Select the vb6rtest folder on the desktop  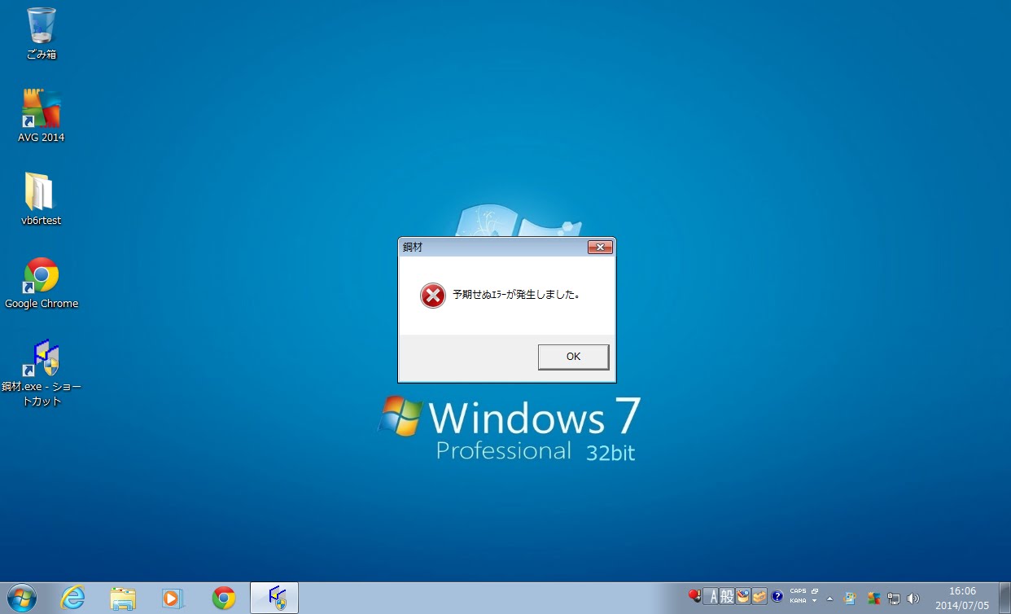pos(41,199)
